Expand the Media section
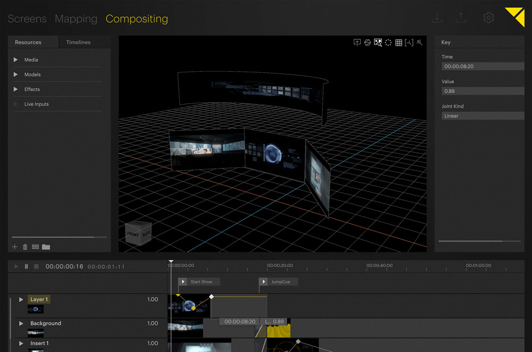This screenshot has height=352, width=532. pyautogui.click(x=15, y=60)
